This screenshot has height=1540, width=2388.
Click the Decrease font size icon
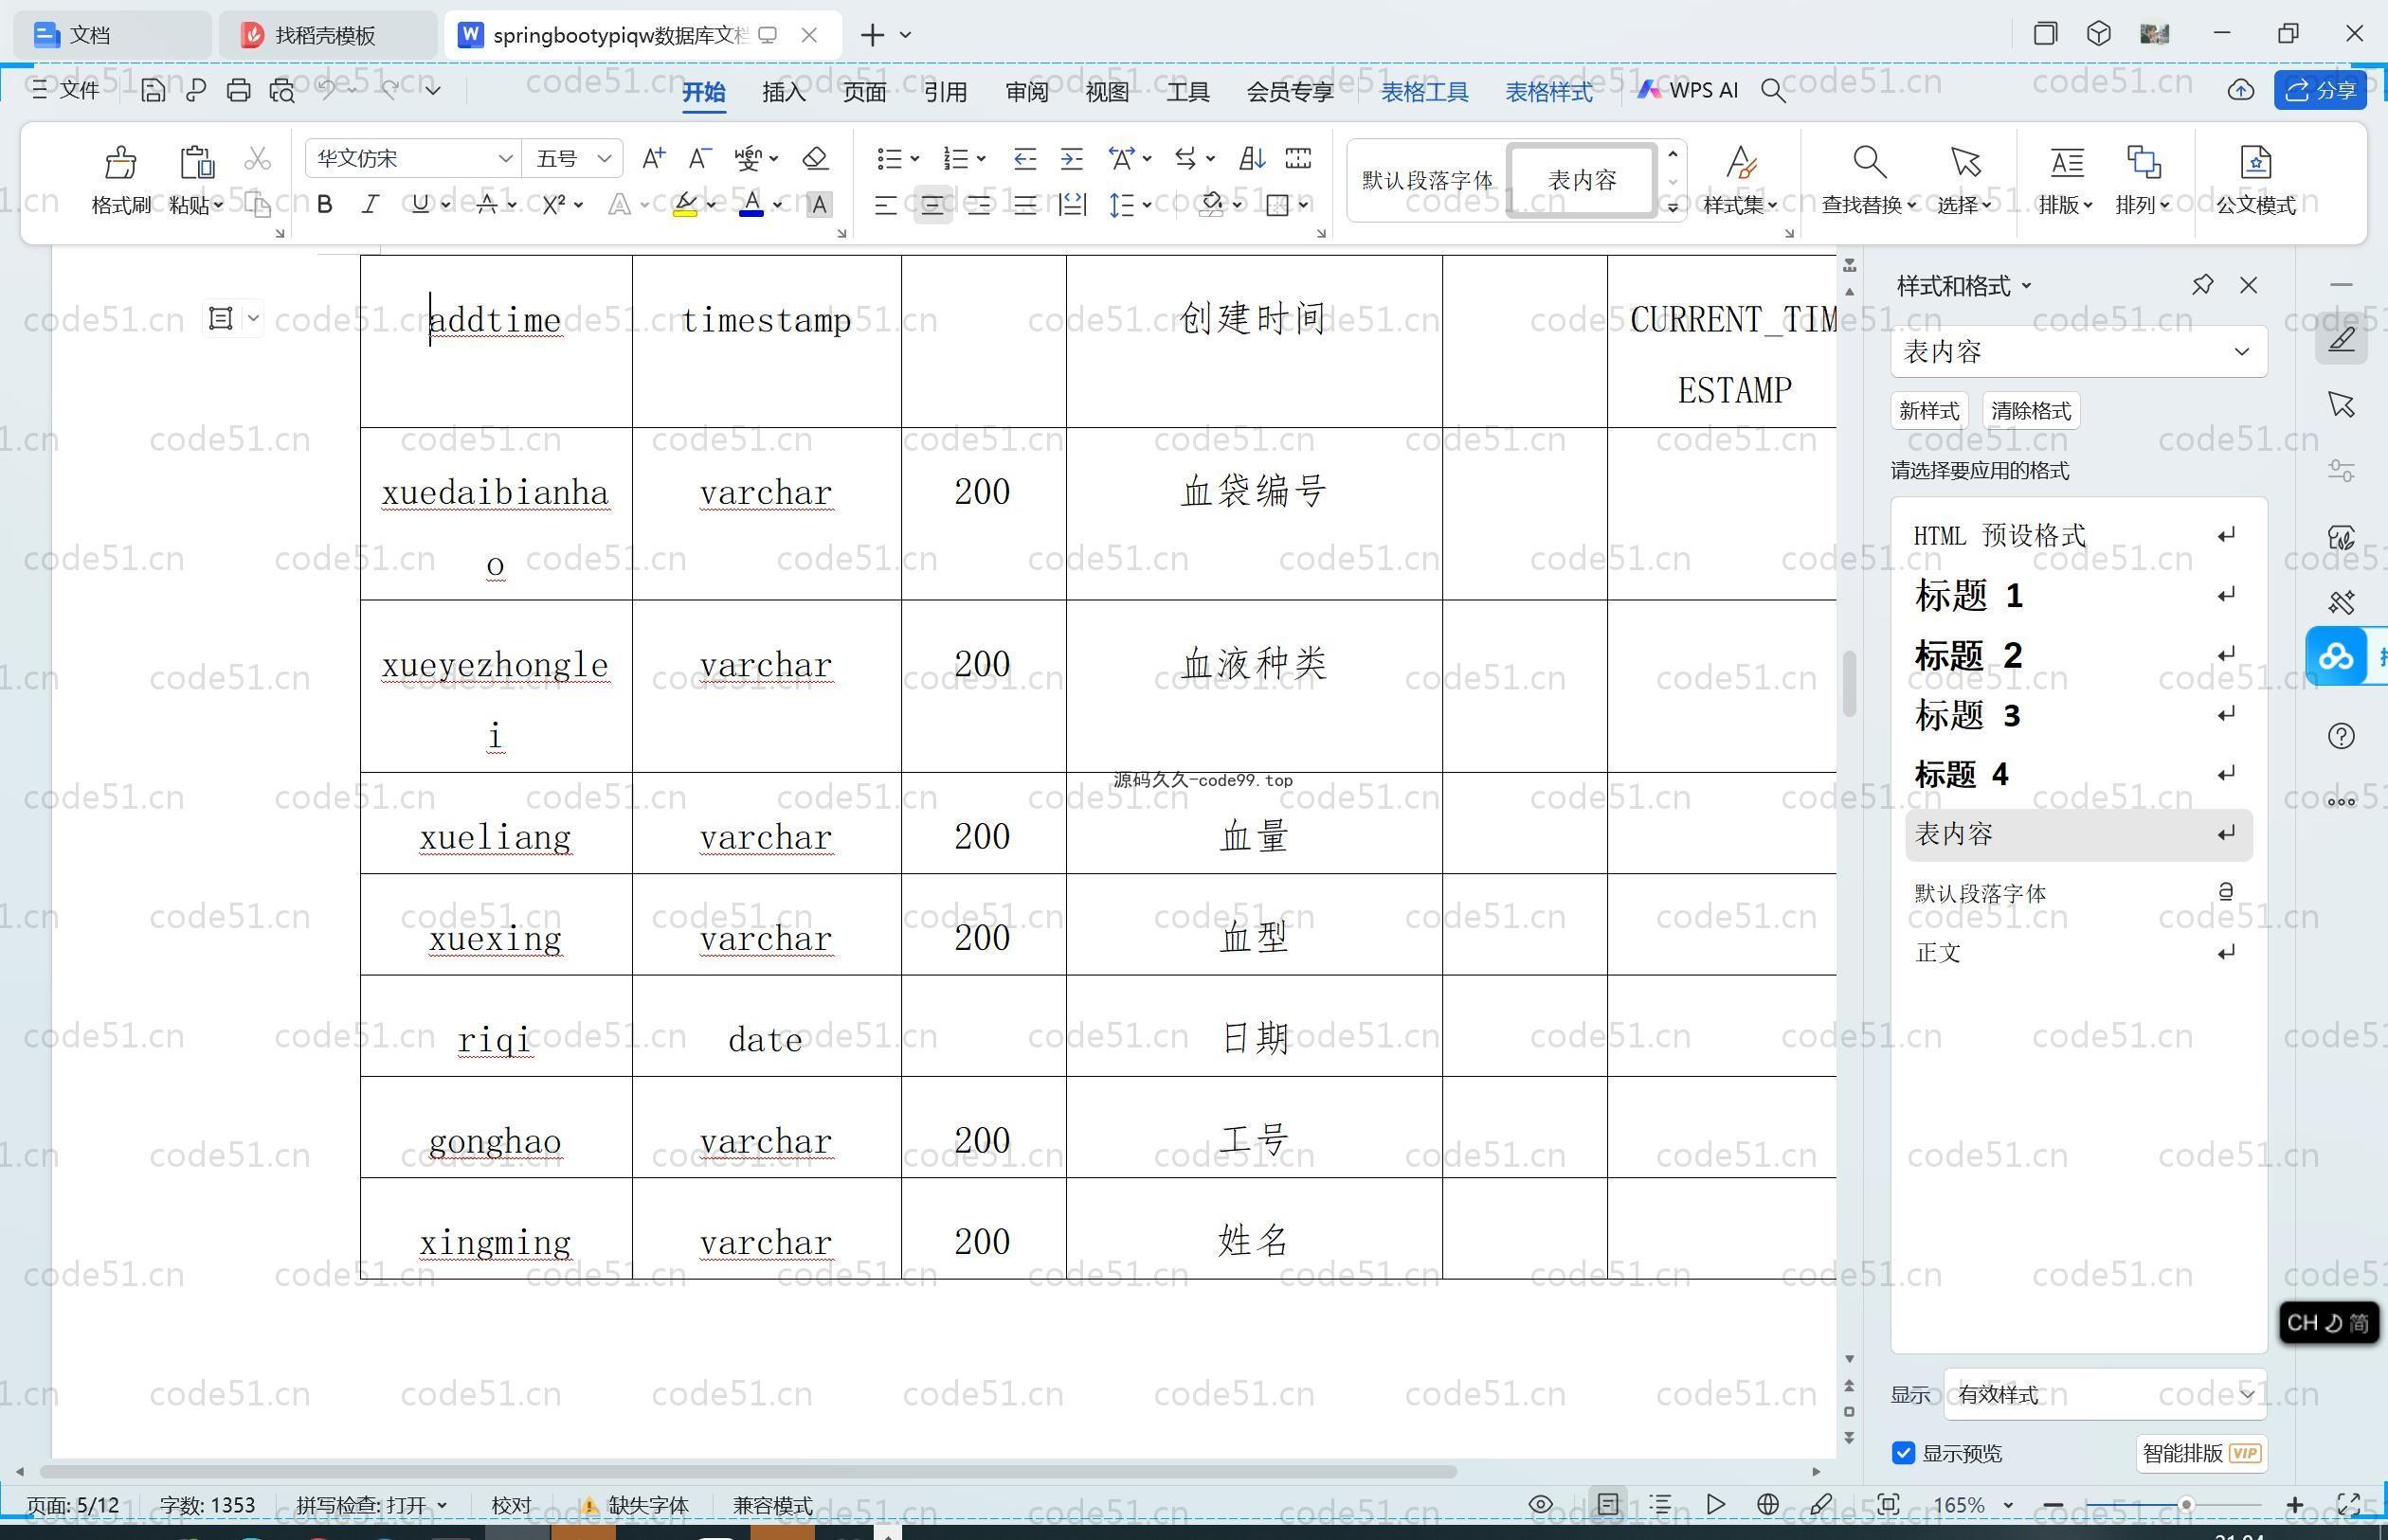pyautogui.click(x=699, y=158)
